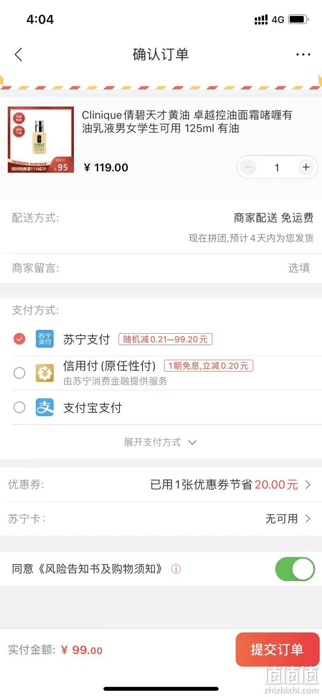
Task: Decrease quantity with the minus icon
Action: [248, 167]
